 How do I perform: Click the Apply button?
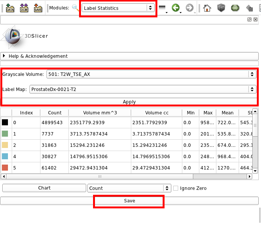pos(129,102)
